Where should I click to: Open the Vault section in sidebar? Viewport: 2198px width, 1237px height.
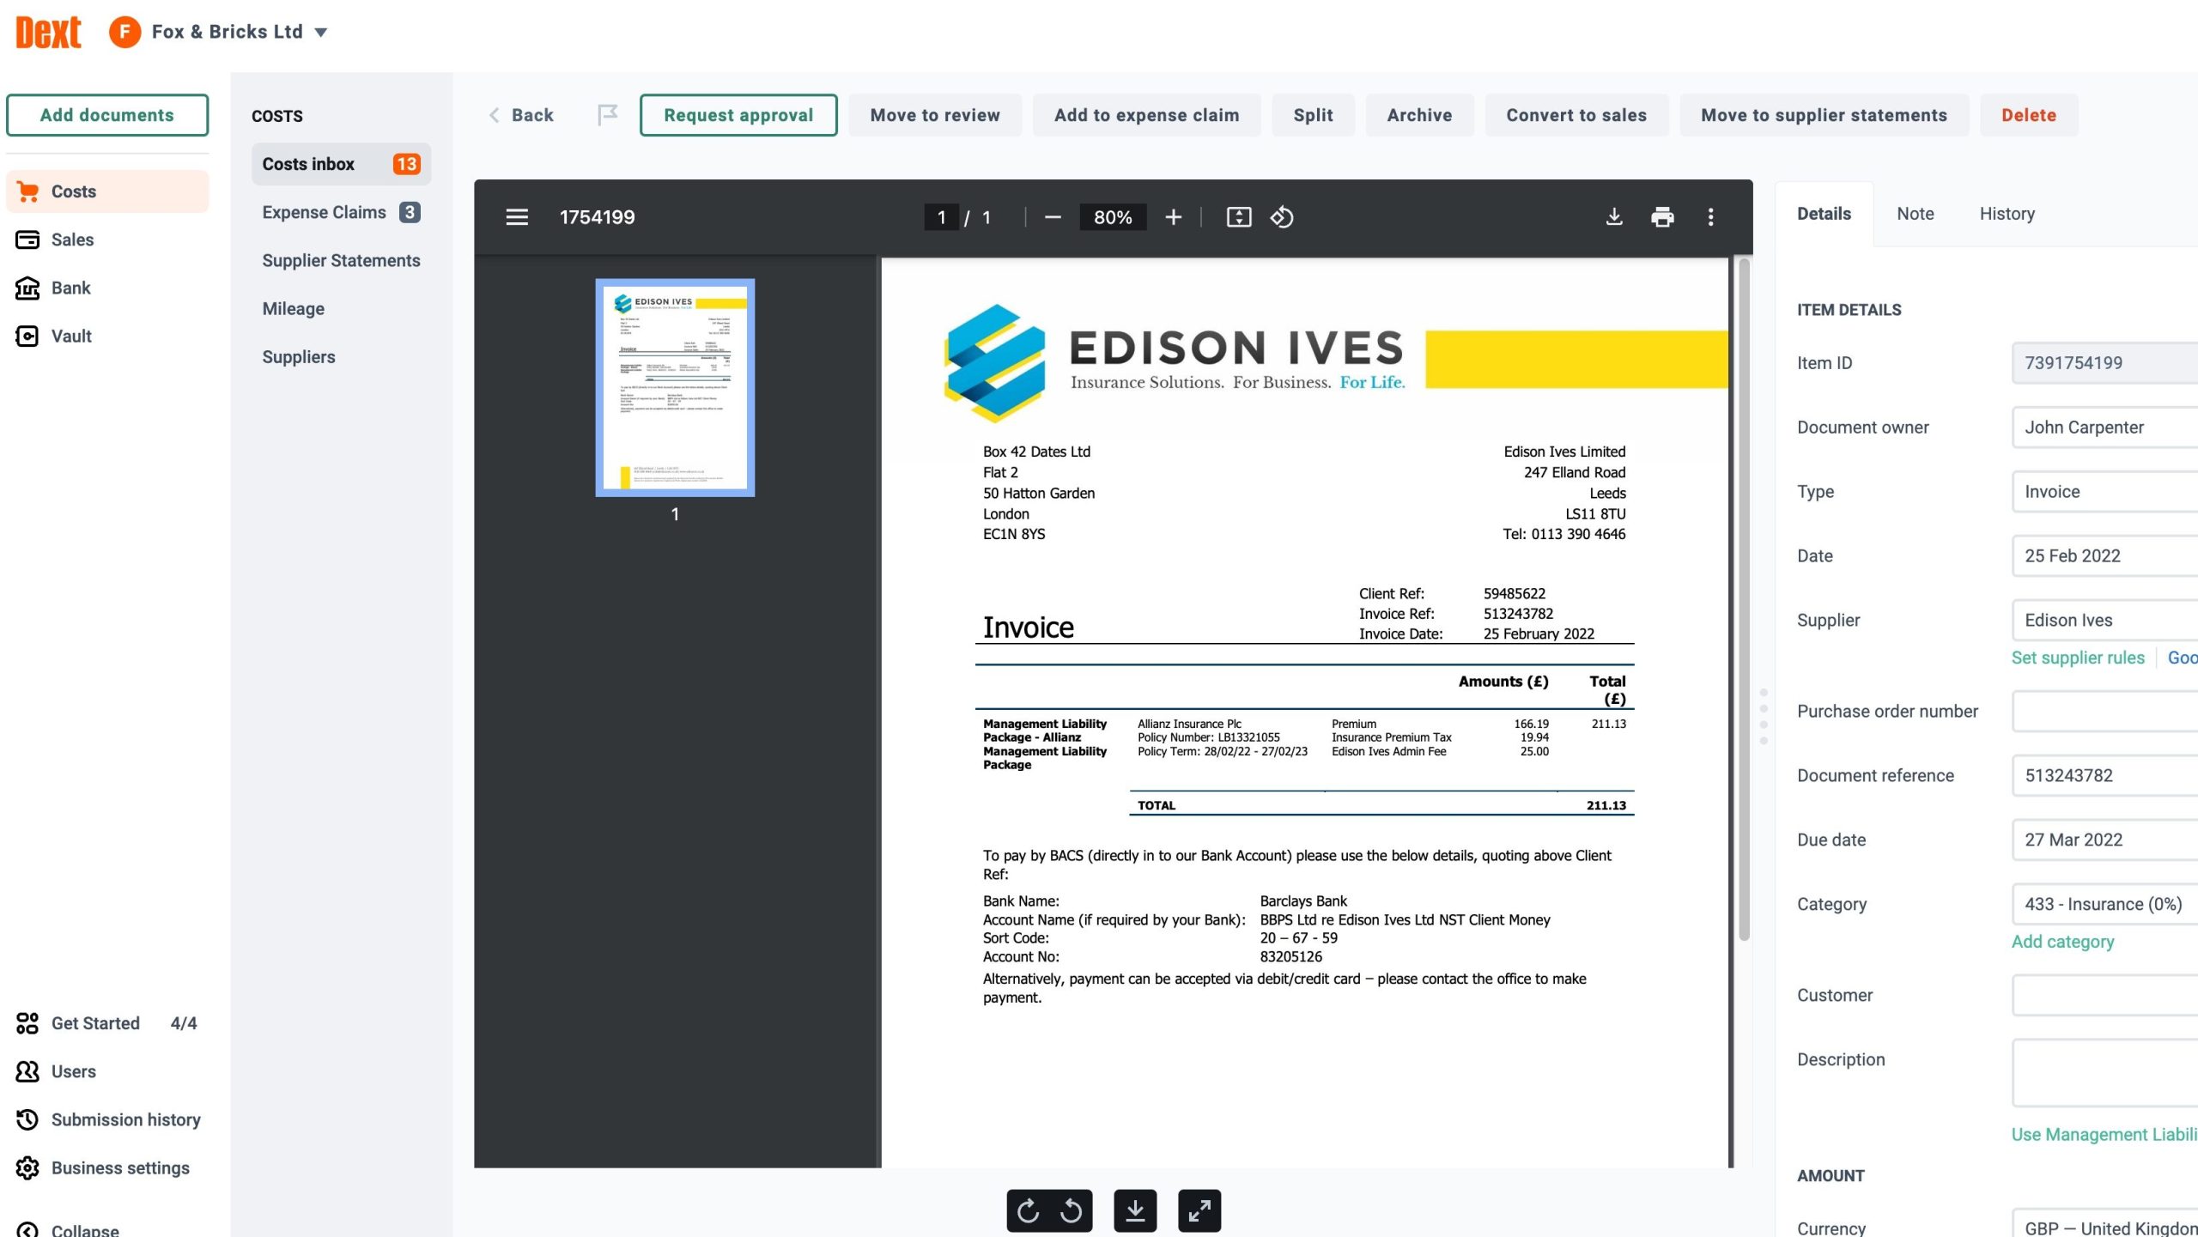point(107,336)
